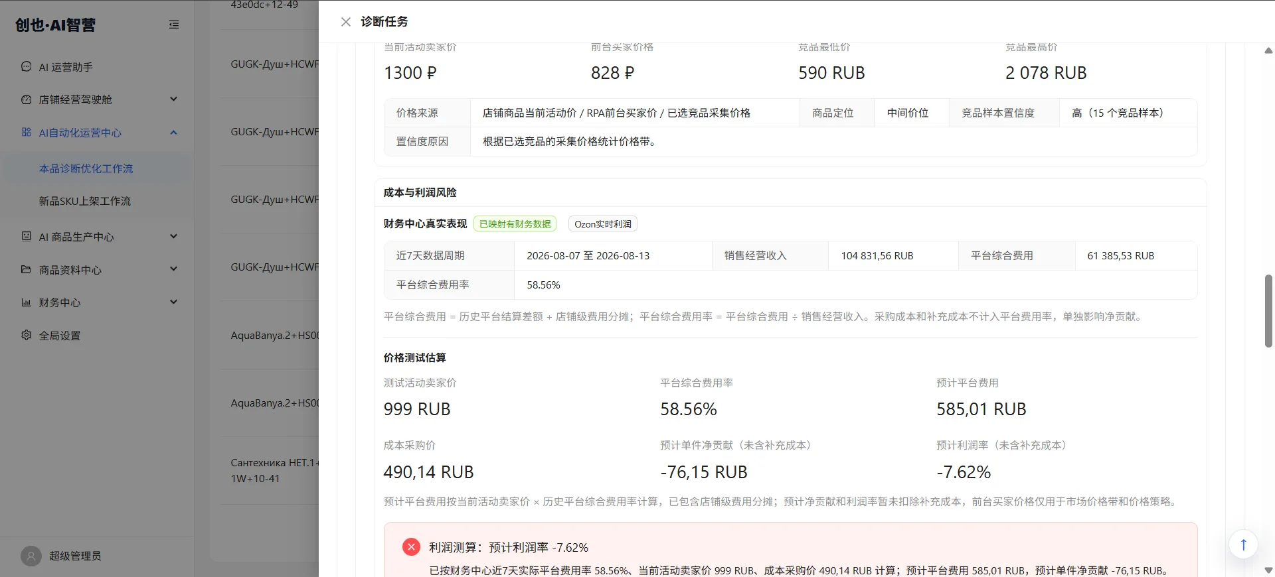Screen dimensions: 1275x577
Task: Open AI 运营助手 menu item
Action: 97,67
